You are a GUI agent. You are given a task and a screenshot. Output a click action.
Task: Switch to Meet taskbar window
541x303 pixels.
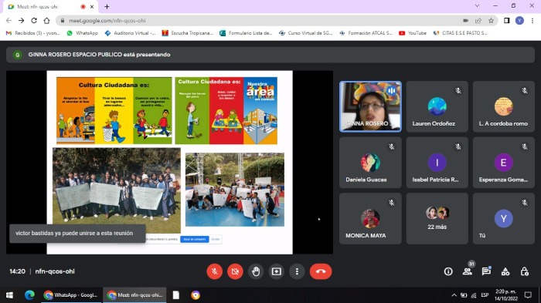[x=134, y=295]
